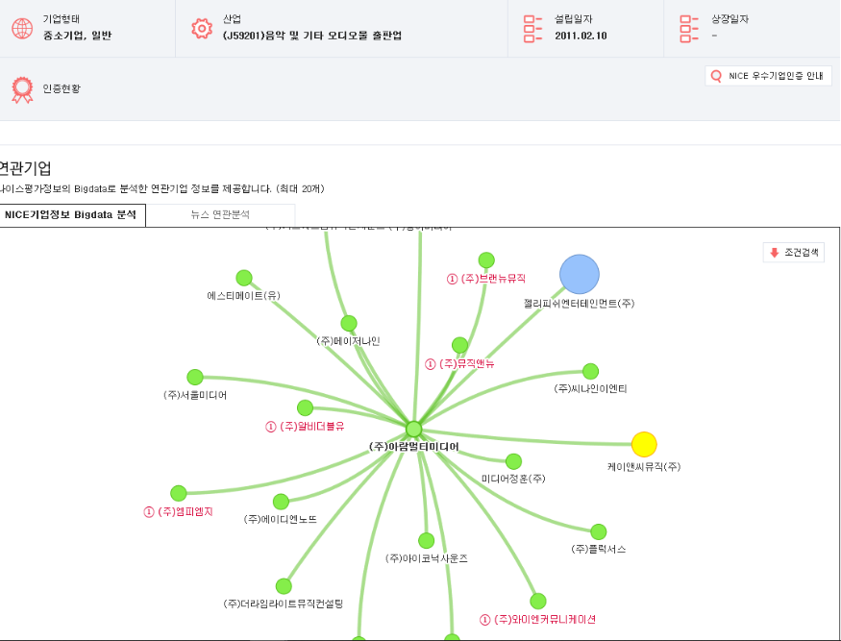Select the central (주)아람멀티미디어 node
Viewport: 841px width, 641px height.
[413, 430]
